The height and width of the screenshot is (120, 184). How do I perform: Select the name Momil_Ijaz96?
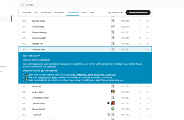click(39, 109)
